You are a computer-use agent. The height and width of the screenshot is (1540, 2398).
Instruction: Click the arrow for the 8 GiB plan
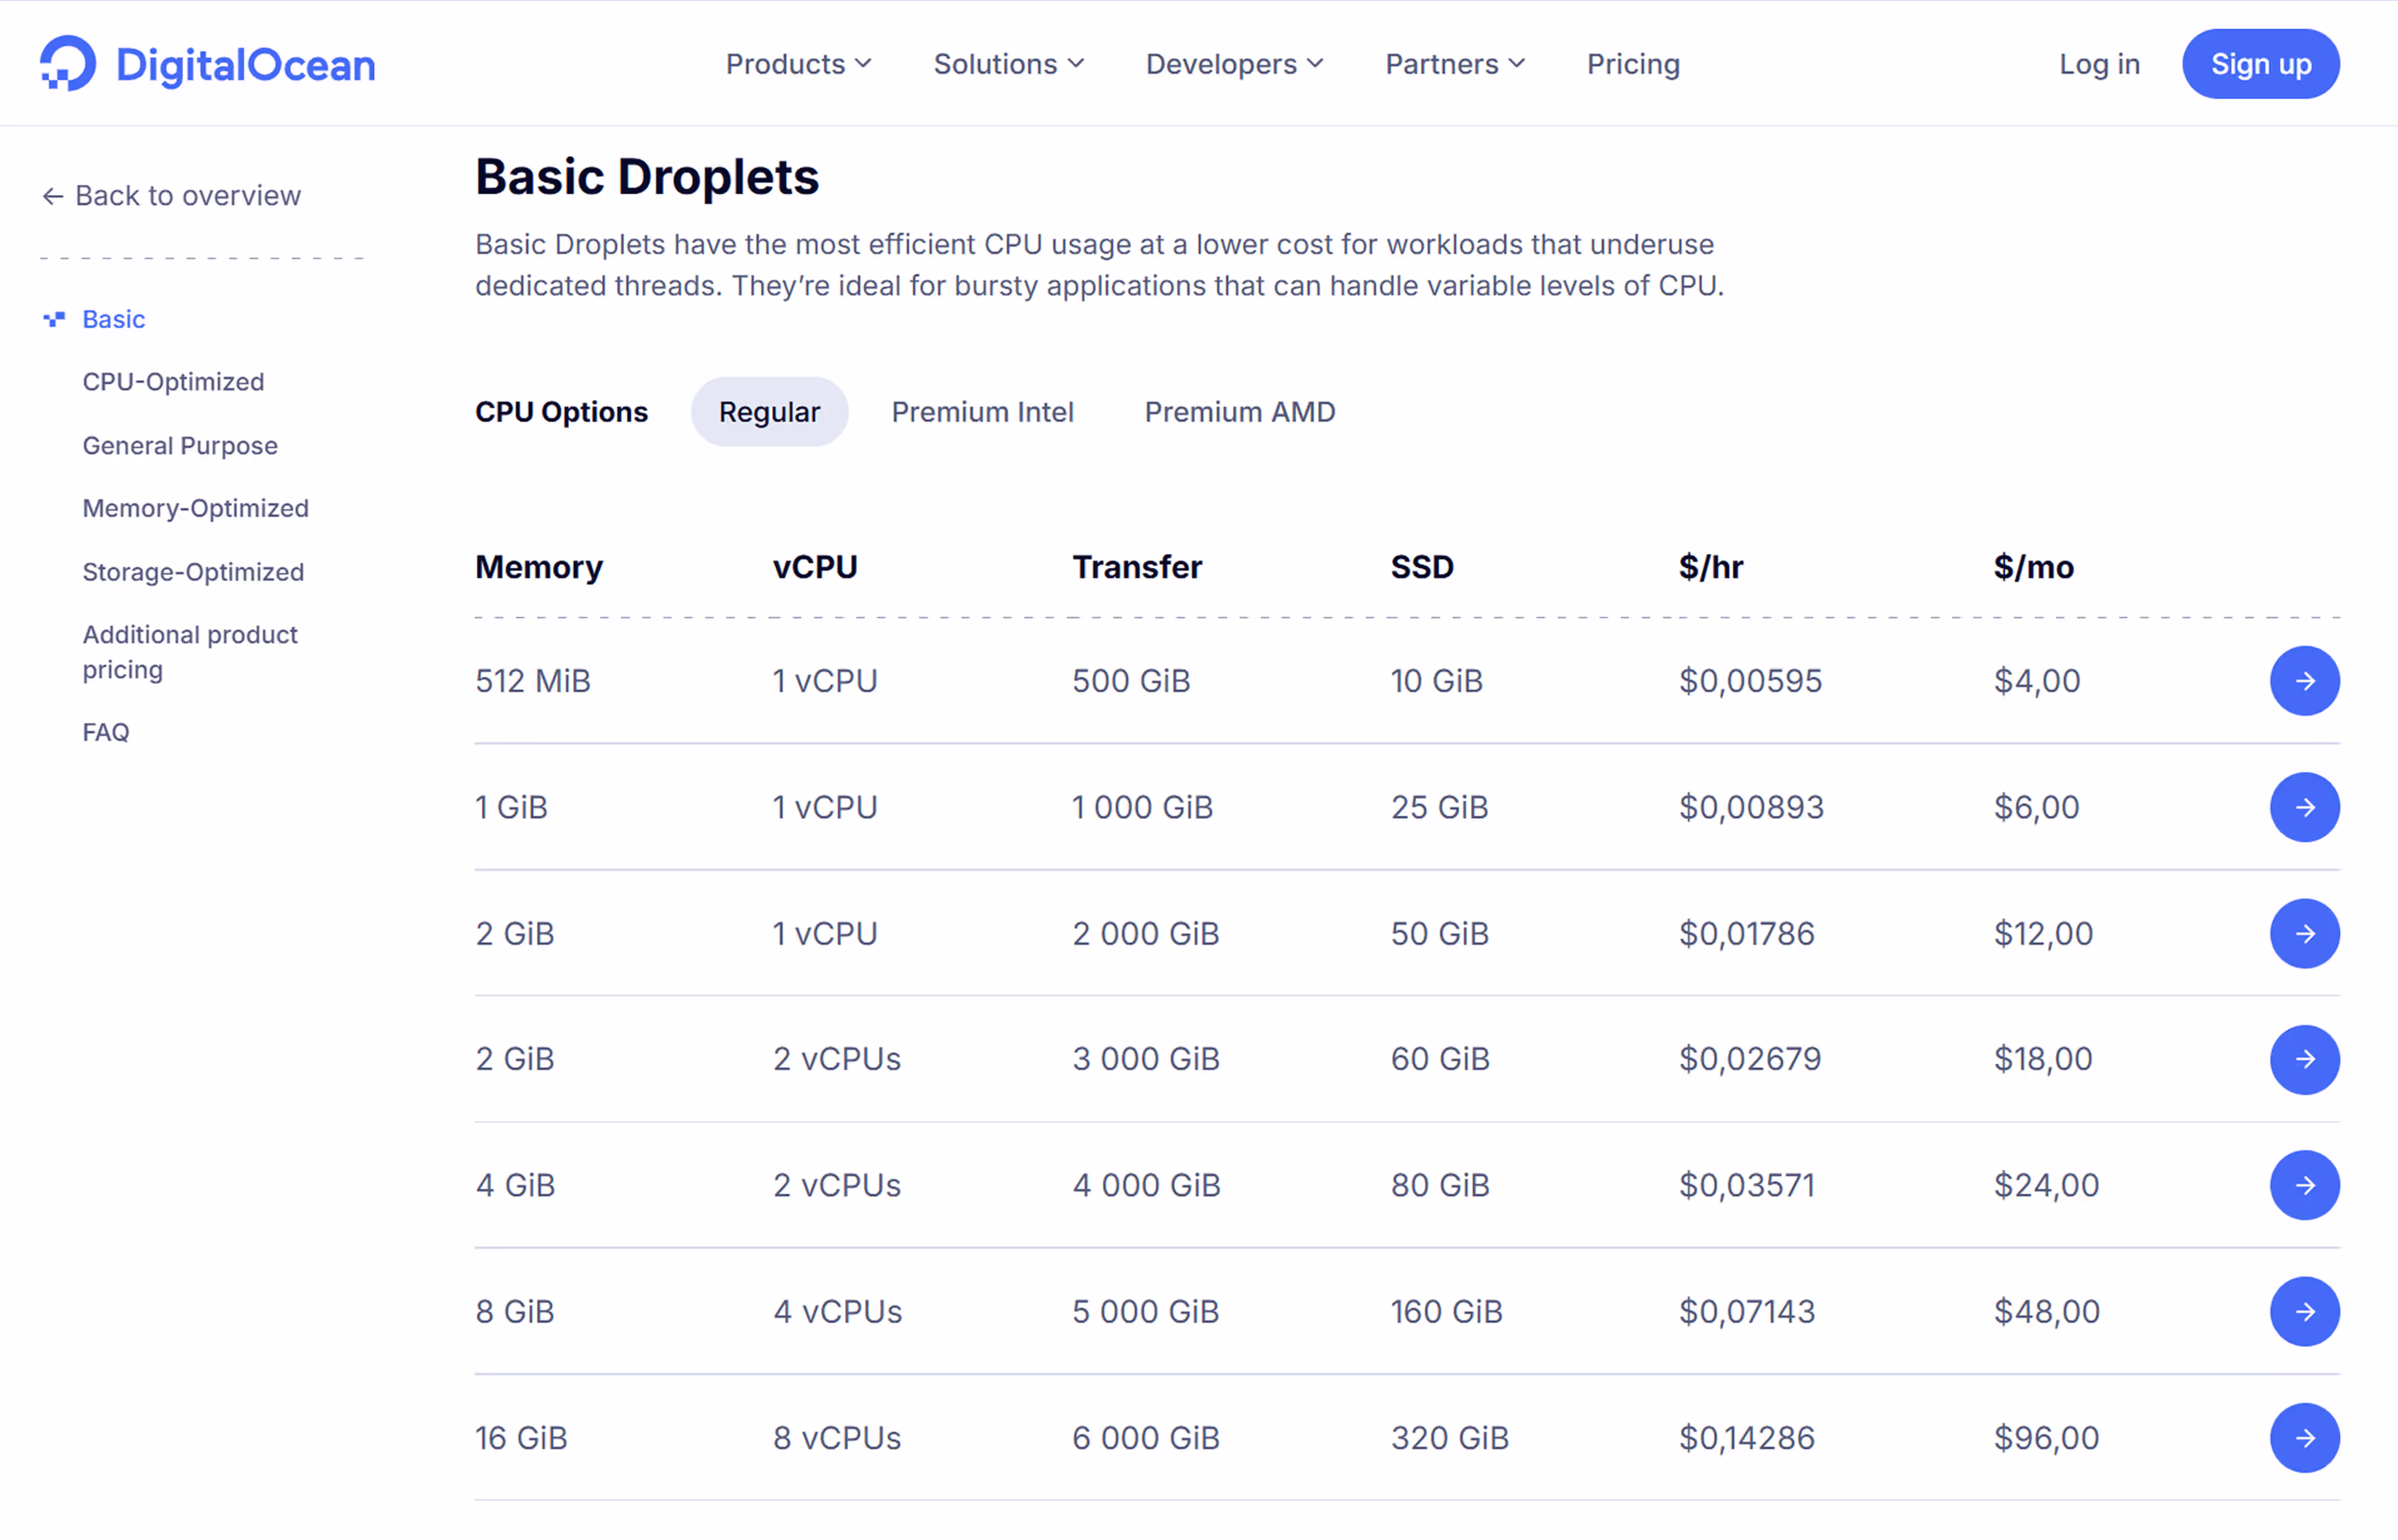(x=2303, y=1311)
